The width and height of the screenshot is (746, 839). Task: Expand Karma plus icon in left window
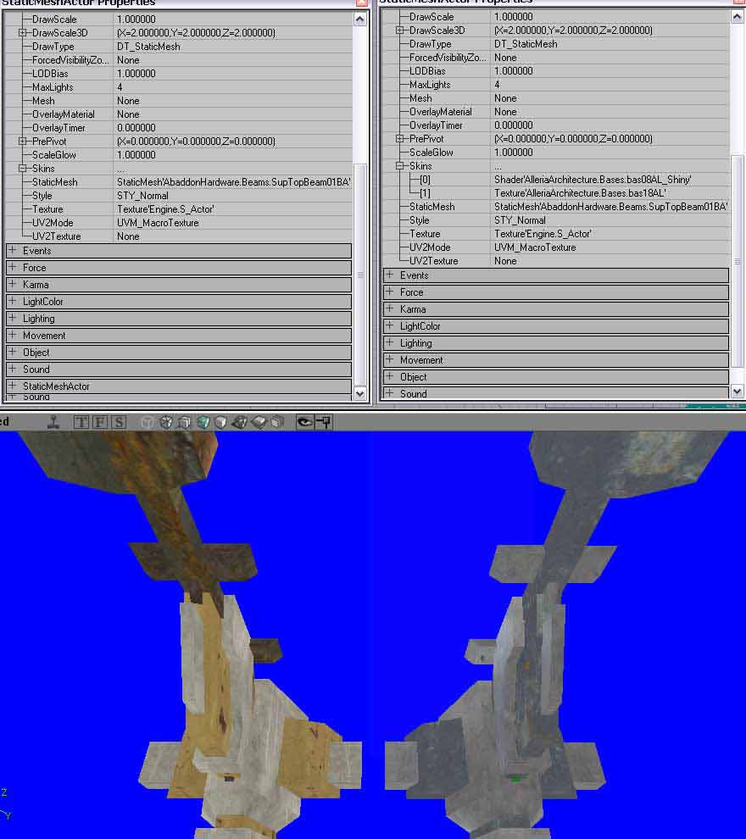(x=13, y=284)
